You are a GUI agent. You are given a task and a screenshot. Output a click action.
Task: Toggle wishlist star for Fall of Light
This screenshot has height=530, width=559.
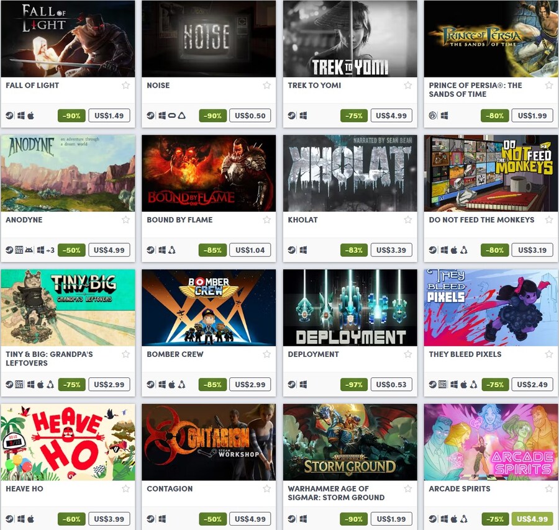click(x=125, y=85)
